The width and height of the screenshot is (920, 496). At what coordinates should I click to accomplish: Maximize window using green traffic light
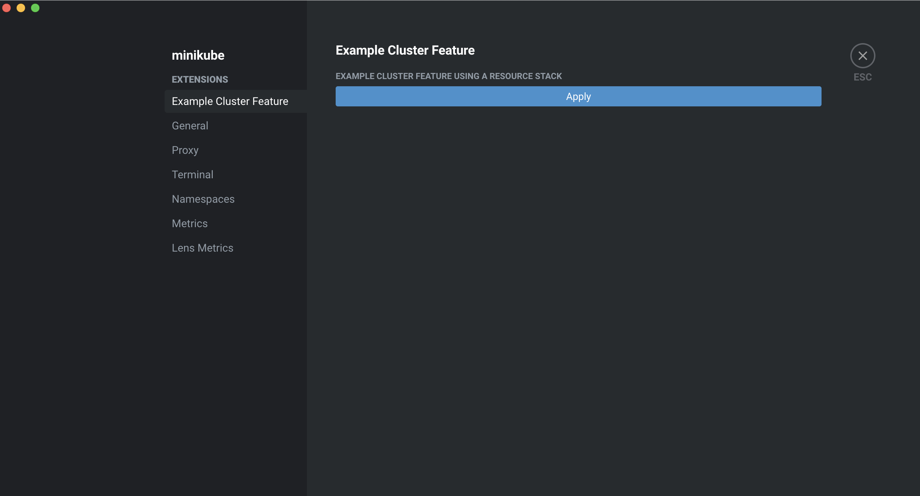coord(35,8)
